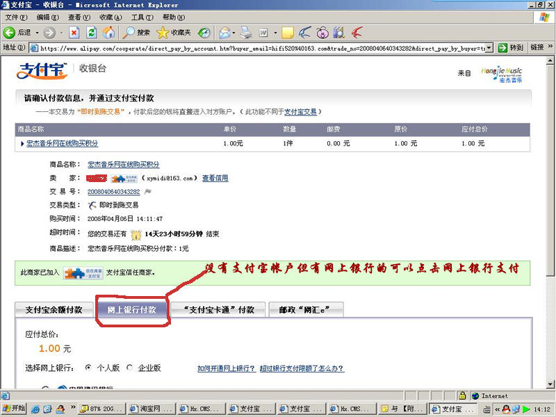
Task: Click the Forward arrow button
Action: [49, 33]
